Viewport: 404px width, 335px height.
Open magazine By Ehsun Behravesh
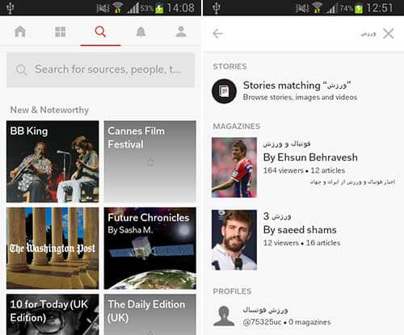(304, 167)
